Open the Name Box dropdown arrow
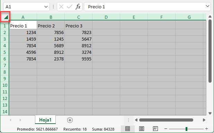 (46, 7)
